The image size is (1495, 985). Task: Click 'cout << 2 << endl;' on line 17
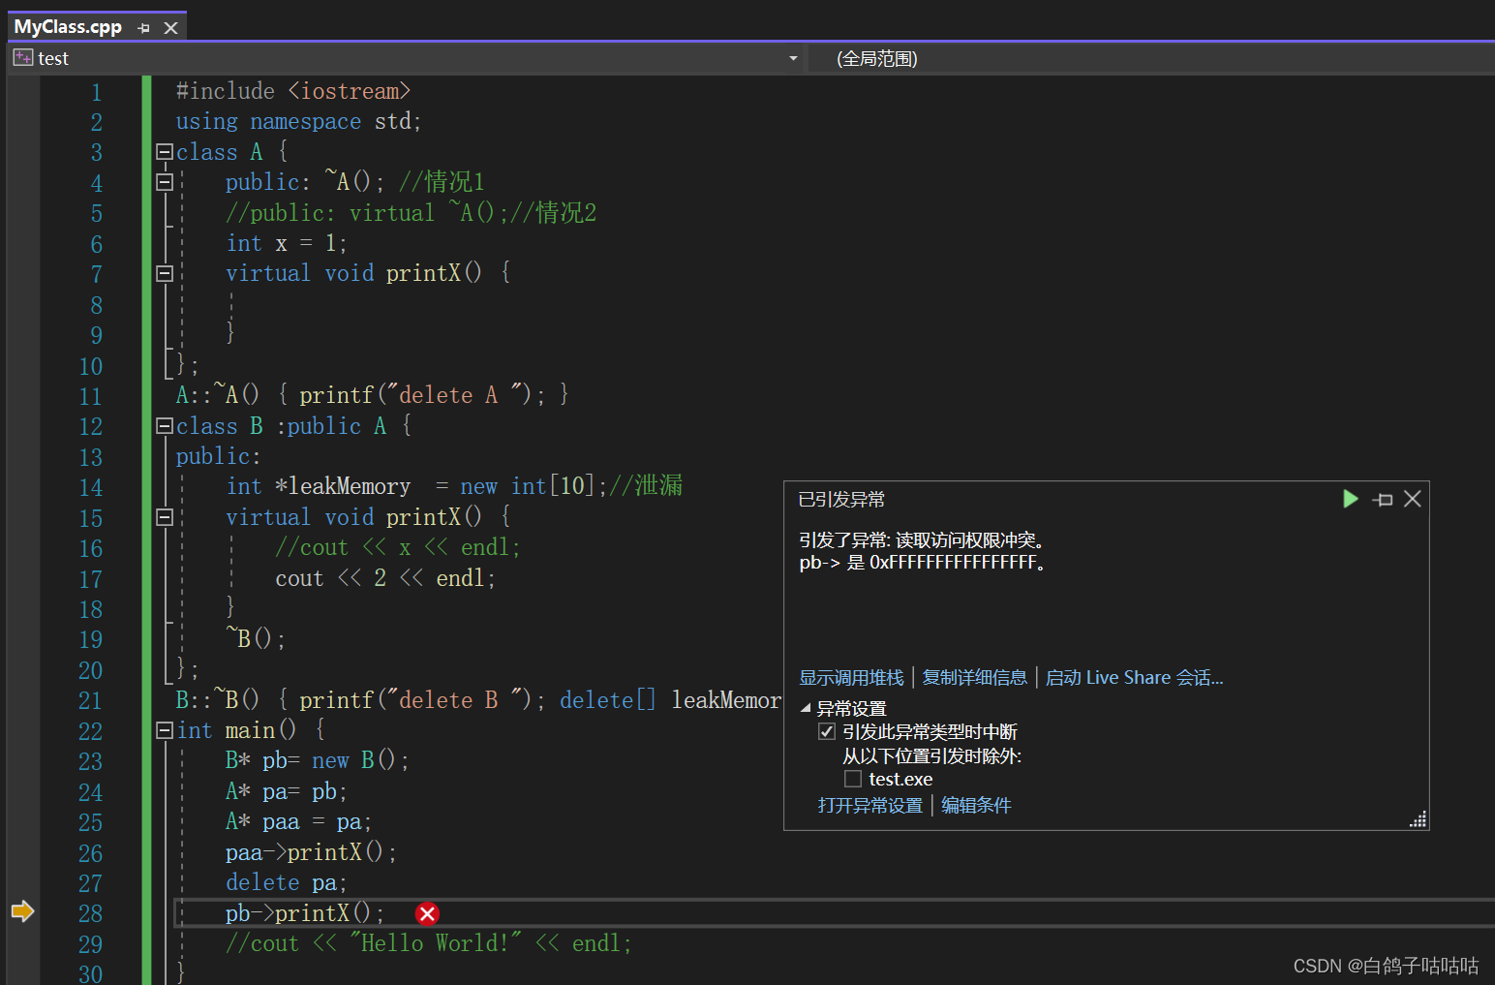(385, 578)
